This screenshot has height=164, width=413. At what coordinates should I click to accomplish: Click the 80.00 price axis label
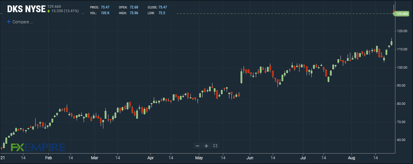pos(402,104)
